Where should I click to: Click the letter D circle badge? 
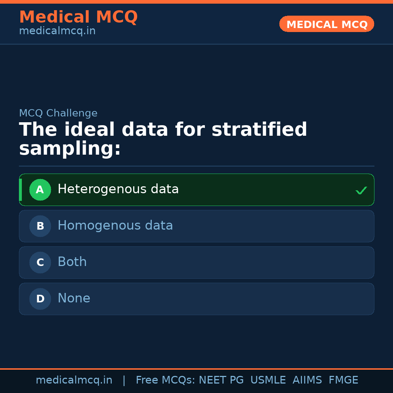click(40, 299)
